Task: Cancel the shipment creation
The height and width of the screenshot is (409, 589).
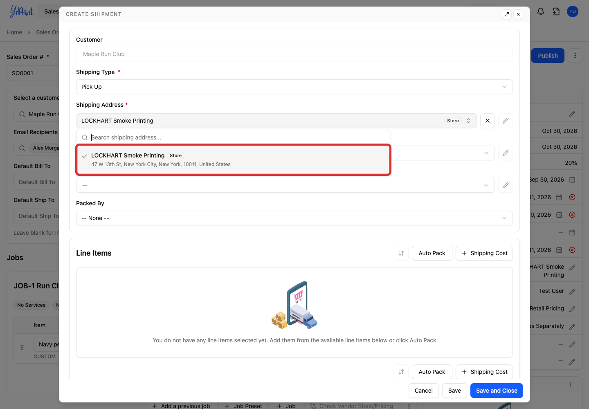Action: [424, 391]
